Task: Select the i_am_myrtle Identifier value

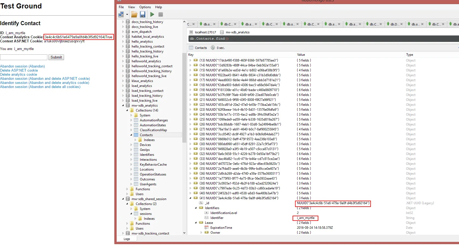Action: (x=305, y=218)
